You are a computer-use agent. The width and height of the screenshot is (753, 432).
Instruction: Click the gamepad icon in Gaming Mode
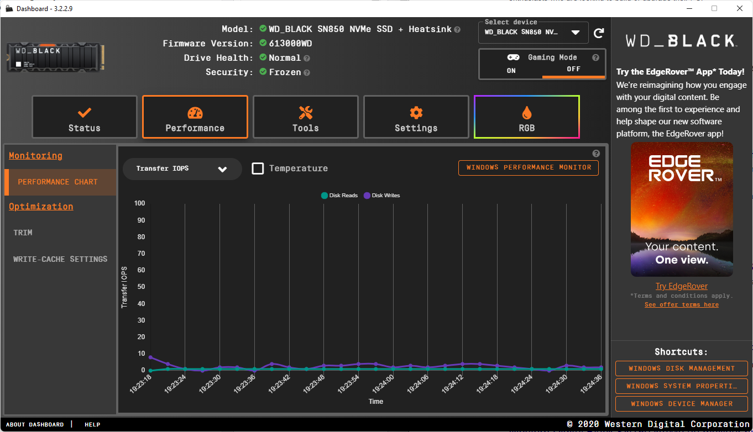tap(513, 57)
